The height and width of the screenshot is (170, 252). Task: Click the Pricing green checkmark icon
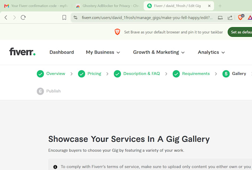click(x=82, y=74)
